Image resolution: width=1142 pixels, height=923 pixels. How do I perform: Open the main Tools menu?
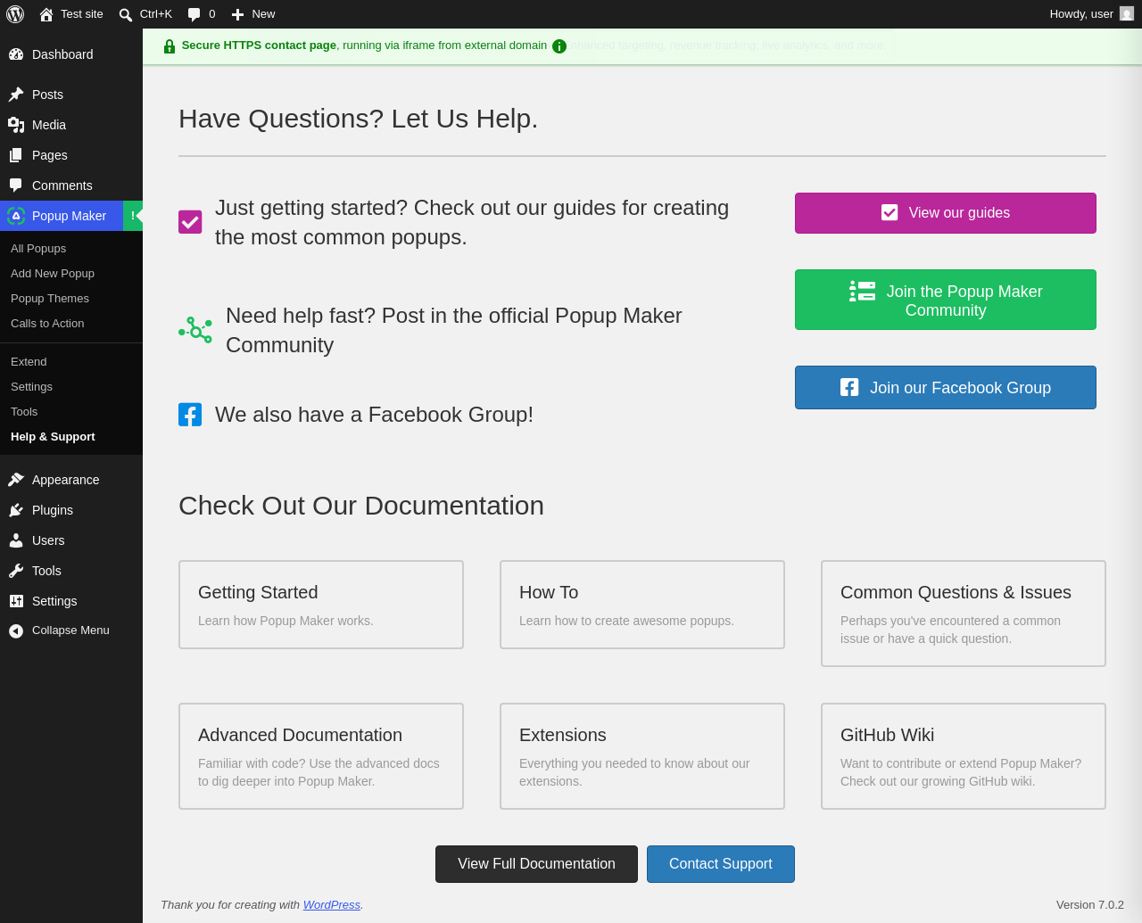point(71,571)
